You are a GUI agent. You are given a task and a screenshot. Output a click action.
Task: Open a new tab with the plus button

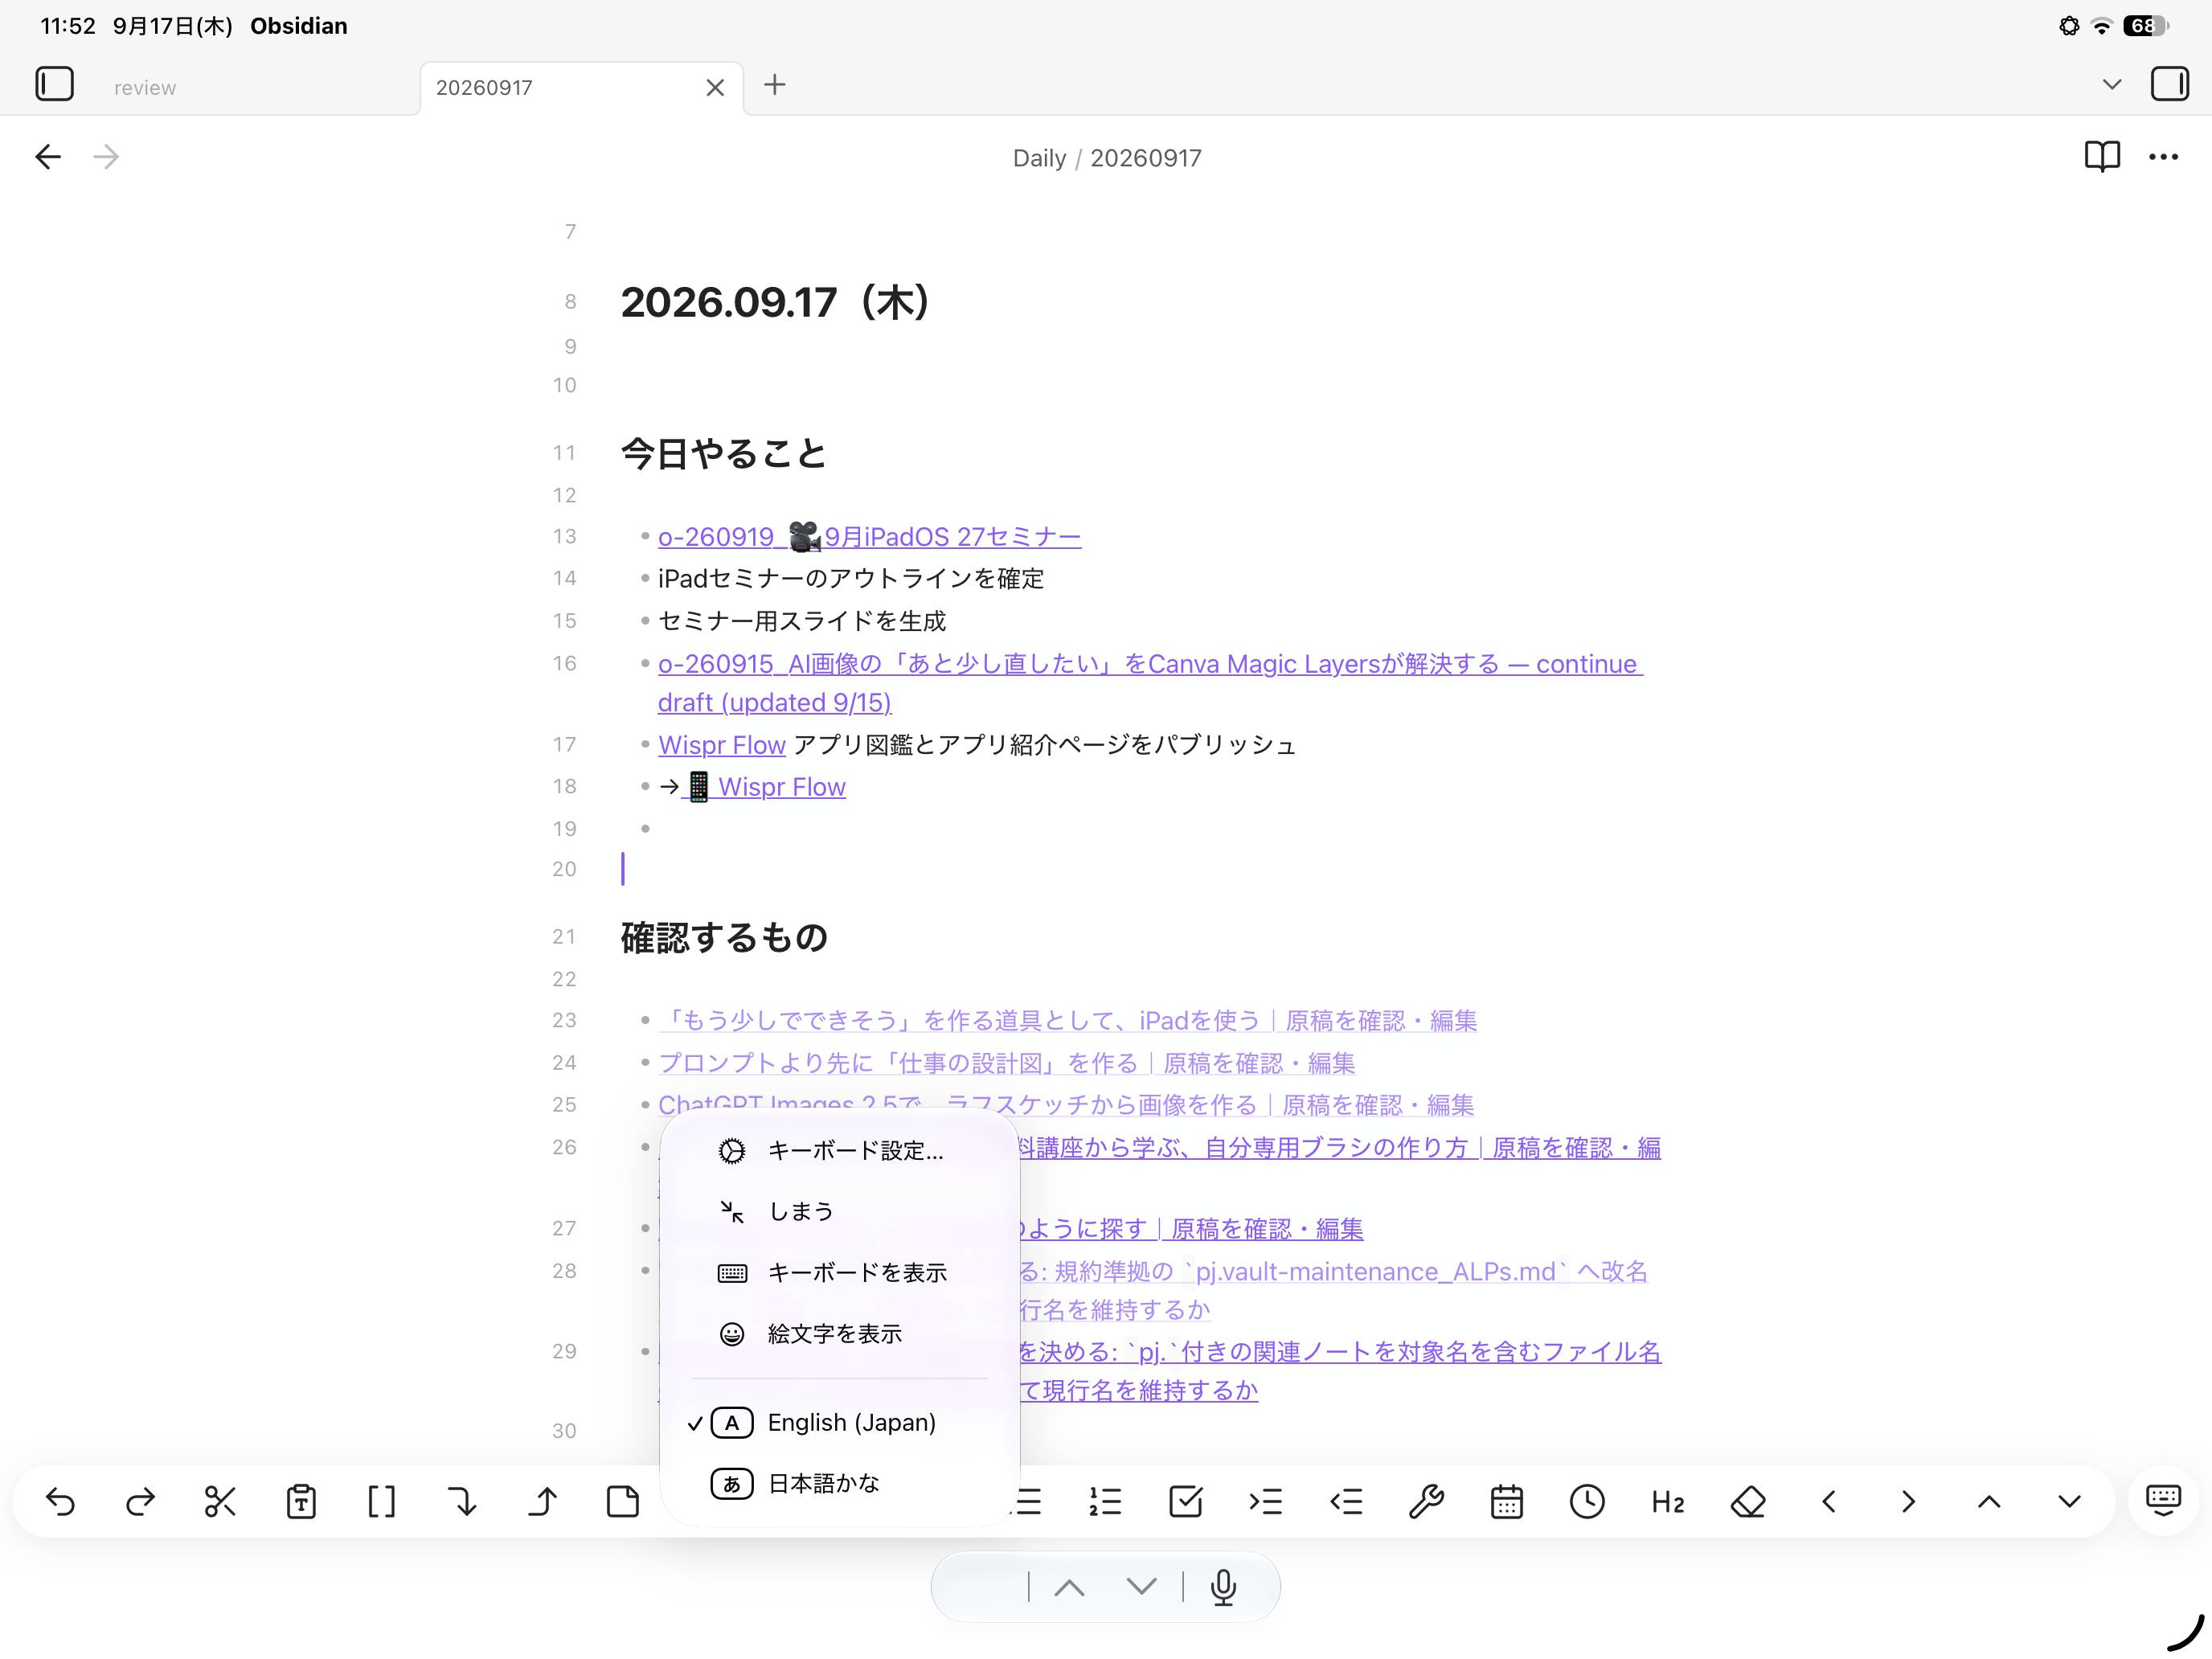coord(775,85)
